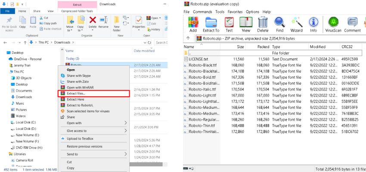Image resolution: width=366 pixels, height=172 pixels.
Task: Sort by the Date modified column in Explorer
Action: 144,51
